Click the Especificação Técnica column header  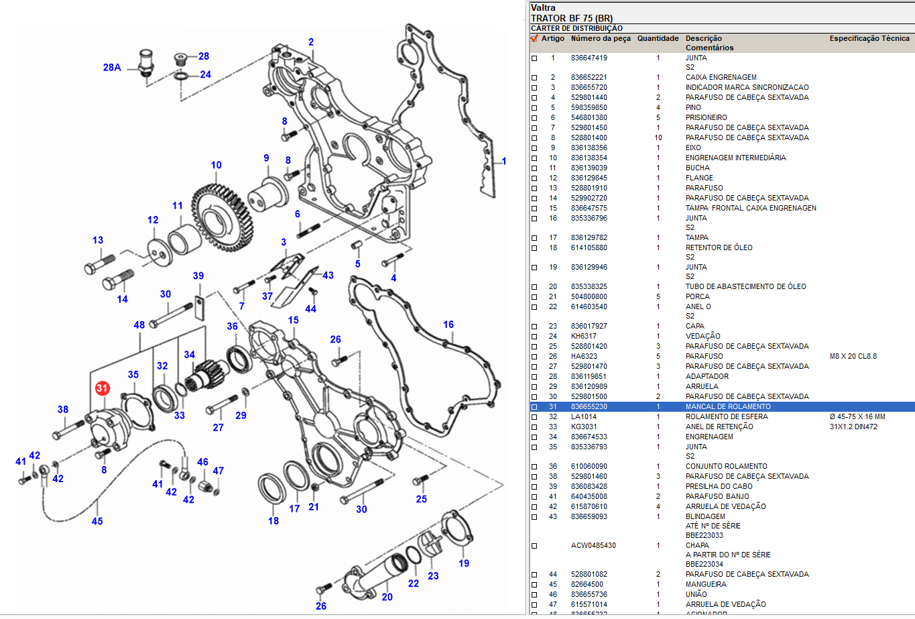pos(869,39)
